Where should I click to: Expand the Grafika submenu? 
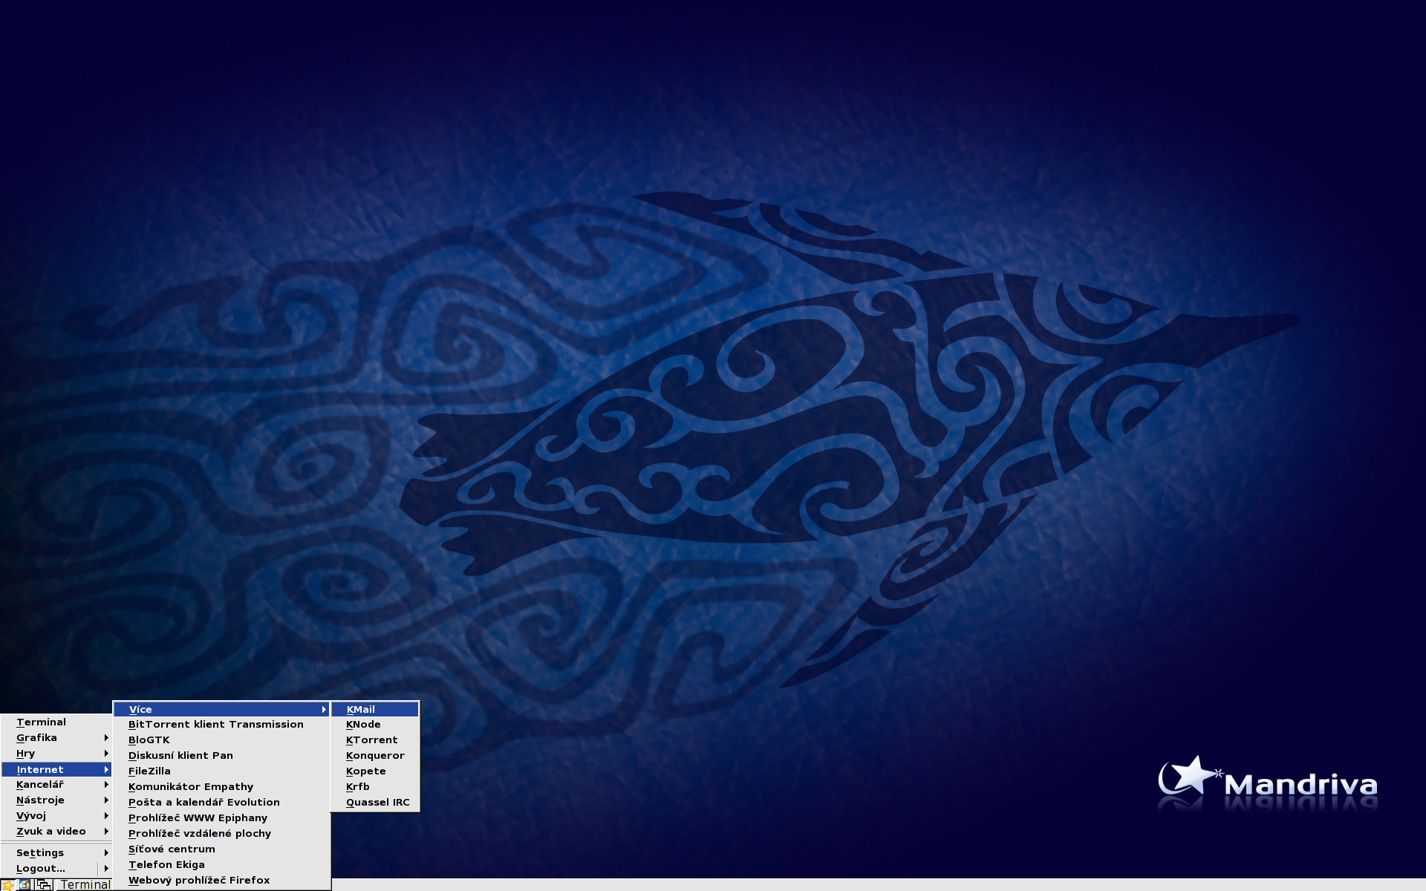point(56,737)
